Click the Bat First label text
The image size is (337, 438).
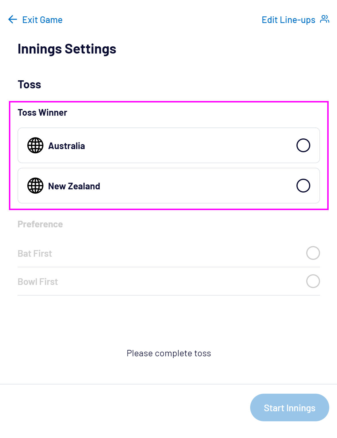(x=35, y=254)
